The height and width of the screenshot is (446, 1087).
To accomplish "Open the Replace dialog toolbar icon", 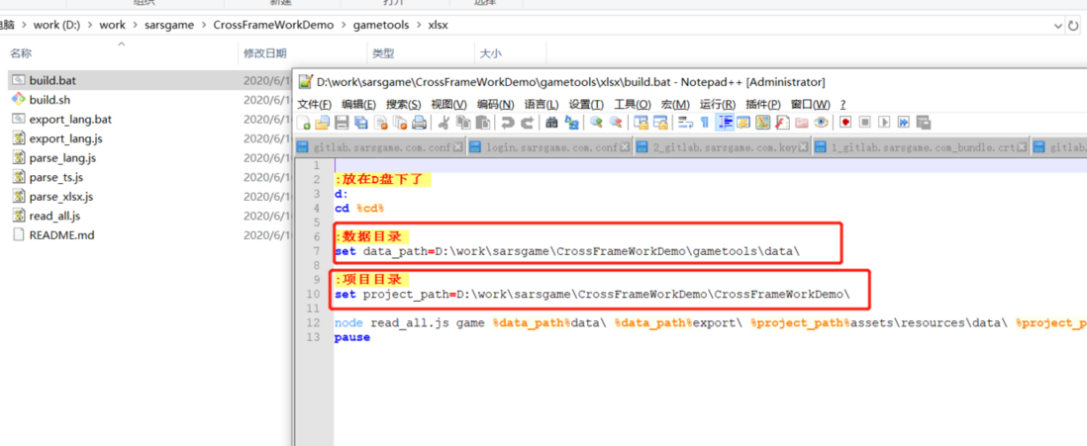I will pyautogui.click(x=572, y=123).
